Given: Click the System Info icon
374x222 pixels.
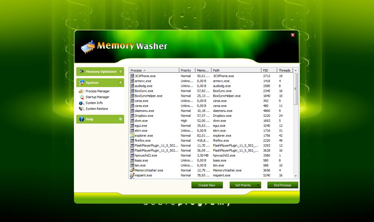Looking at the screenshot, I should point(82,103).
